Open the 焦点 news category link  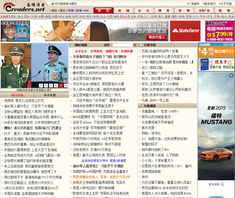coord(21,16)
